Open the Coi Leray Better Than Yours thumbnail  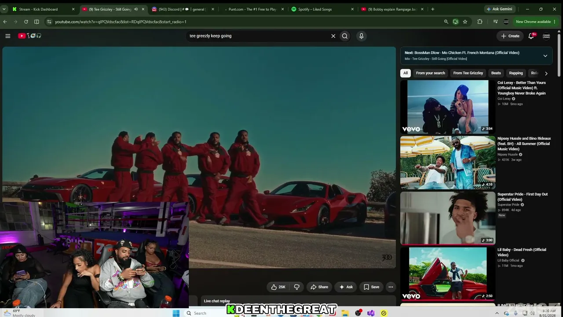pyautogui.click(x=448, y=107)
